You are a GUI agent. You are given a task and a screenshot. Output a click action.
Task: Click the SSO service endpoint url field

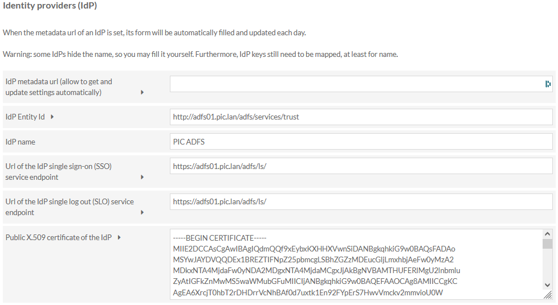(361, 166)
